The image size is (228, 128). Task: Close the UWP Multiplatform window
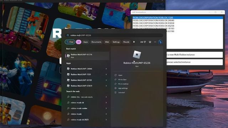pos(222,12)
